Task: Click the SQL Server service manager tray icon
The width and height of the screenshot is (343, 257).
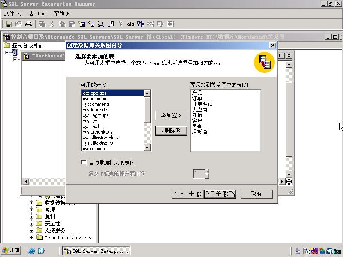Action: coord(306,251)
